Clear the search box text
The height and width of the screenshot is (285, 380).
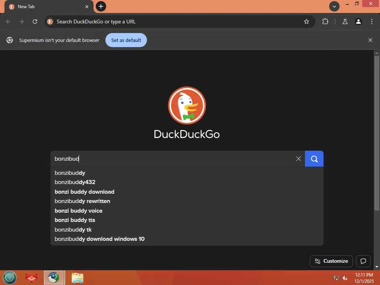(299, 159)
